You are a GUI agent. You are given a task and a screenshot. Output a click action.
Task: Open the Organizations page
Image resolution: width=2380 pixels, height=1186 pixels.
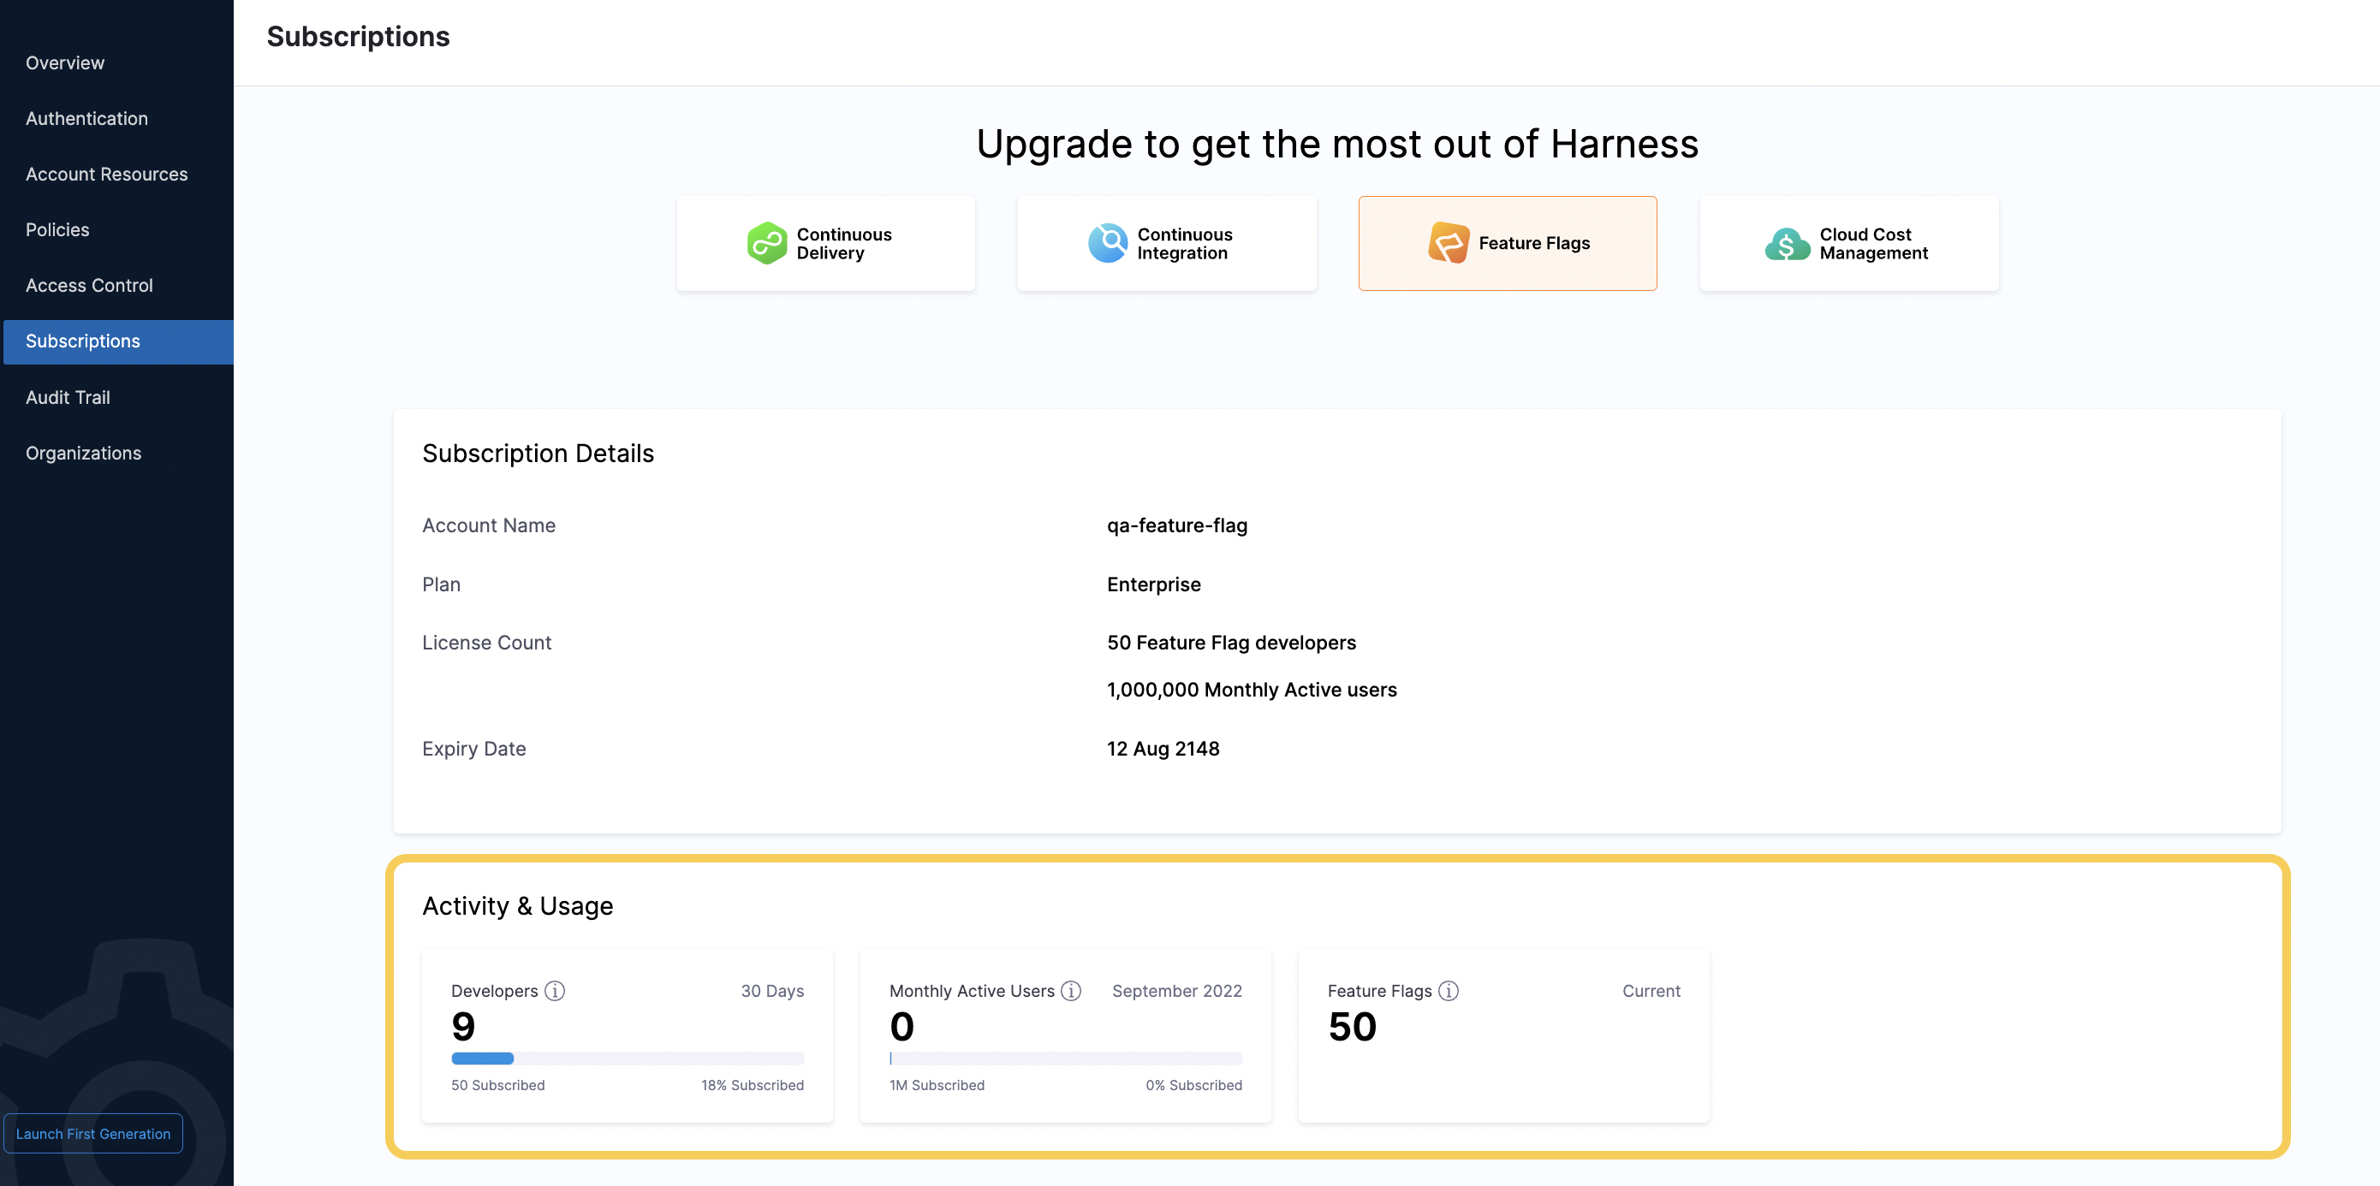click(x=83, y=453)
